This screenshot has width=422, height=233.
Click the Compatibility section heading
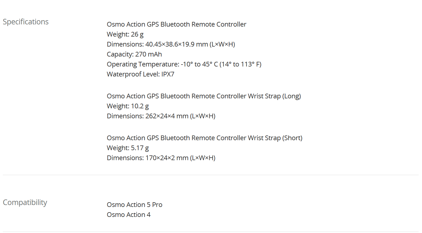tap(25, 203)
